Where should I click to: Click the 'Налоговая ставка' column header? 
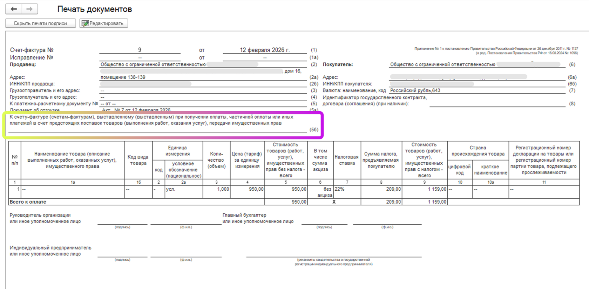point(347,160)
